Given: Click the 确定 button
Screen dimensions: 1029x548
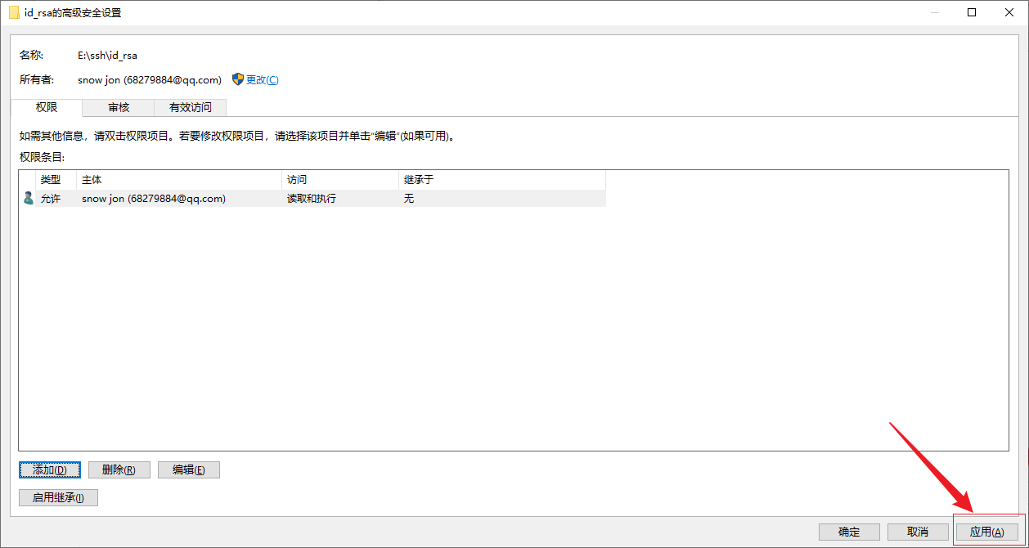Looking at the screenshot, I should tap(849, 531).
